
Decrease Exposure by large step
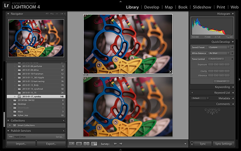pos(211,65)
